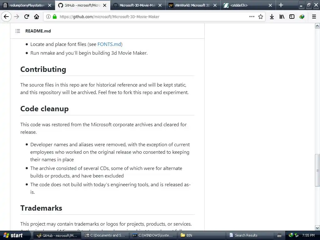Close the stddef.h tab
320x240 pixels.
coord(270,5)
